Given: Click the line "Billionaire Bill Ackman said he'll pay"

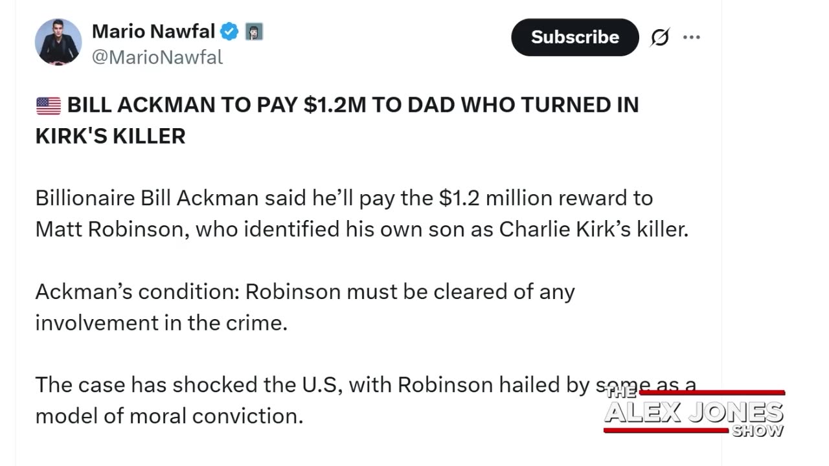Looking at the screenshot, I should (344, 198).
